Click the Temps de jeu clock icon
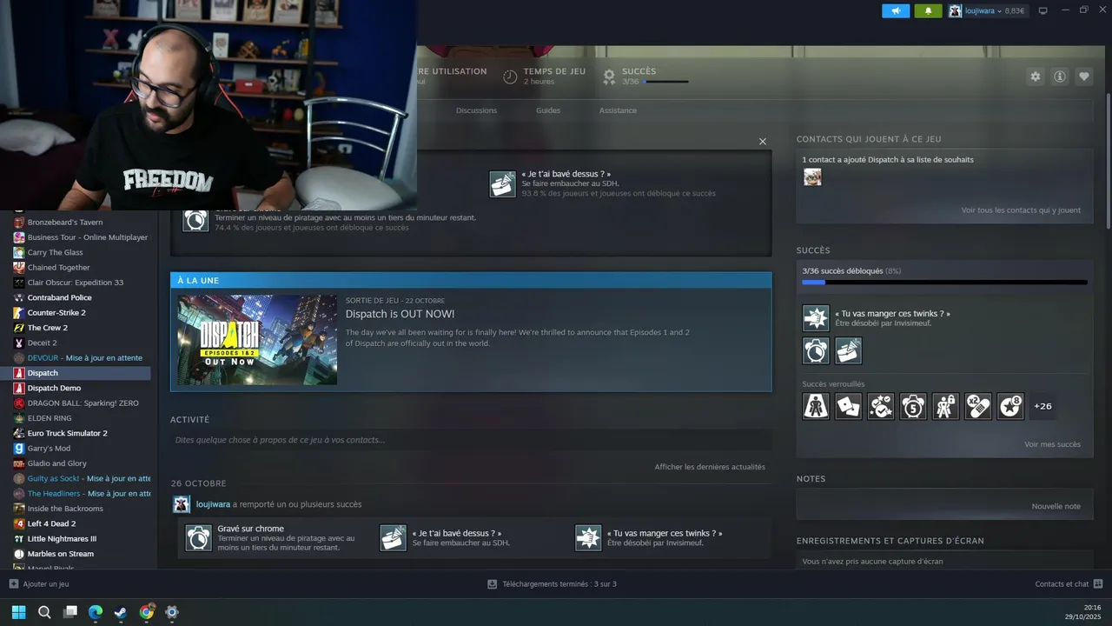Screen dimensions: 1112x626 [x=510, y=77]
